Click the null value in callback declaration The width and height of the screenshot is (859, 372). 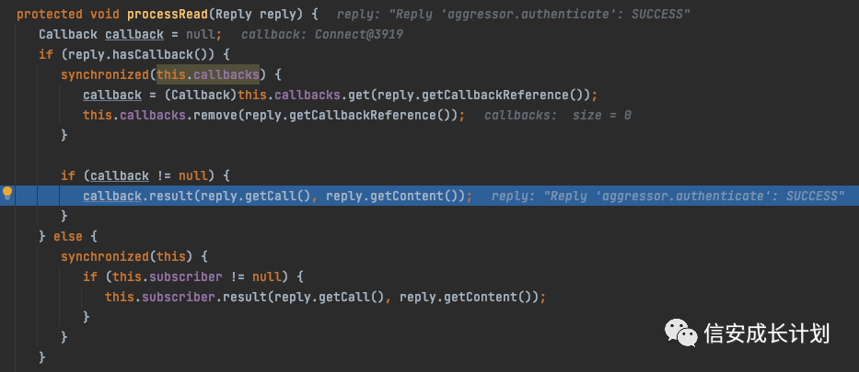201,34
